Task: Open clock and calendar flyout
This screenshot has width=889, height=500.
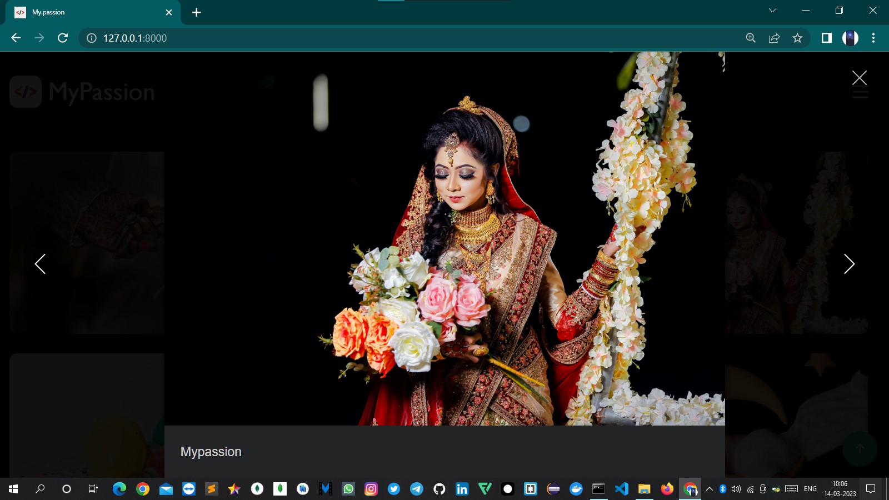Action: pyautogui.click(x=840, y=489)
